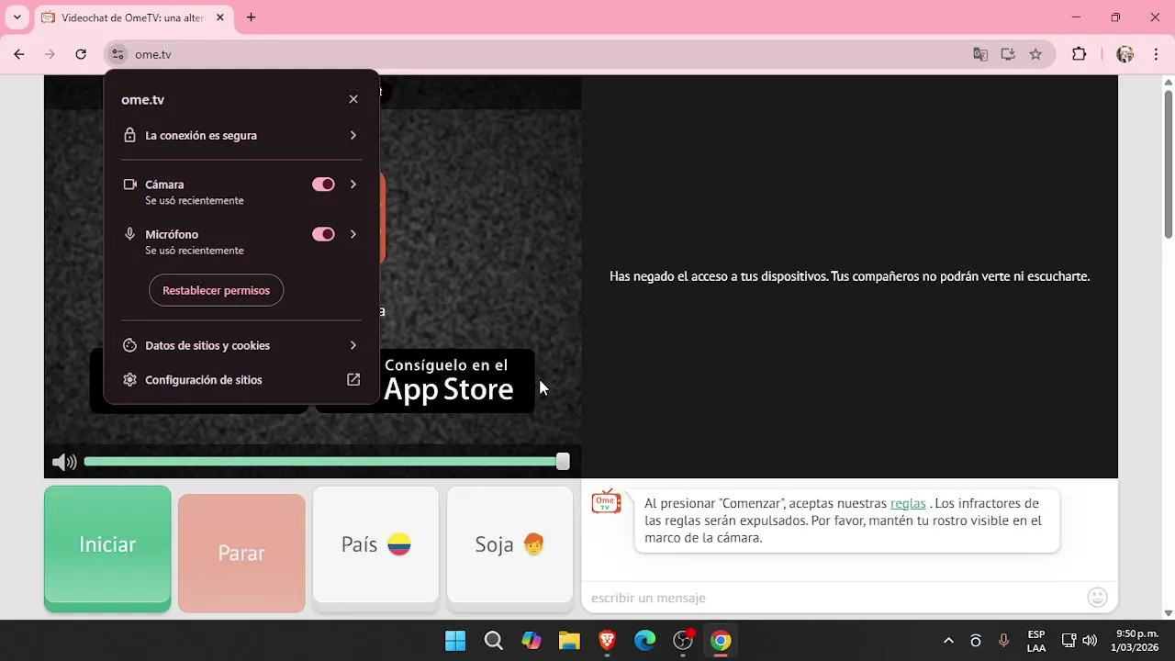This screenshot has width=1175, height=661.
Task: Close the ome.tv site info popup
Action: [x=353, y=99]
